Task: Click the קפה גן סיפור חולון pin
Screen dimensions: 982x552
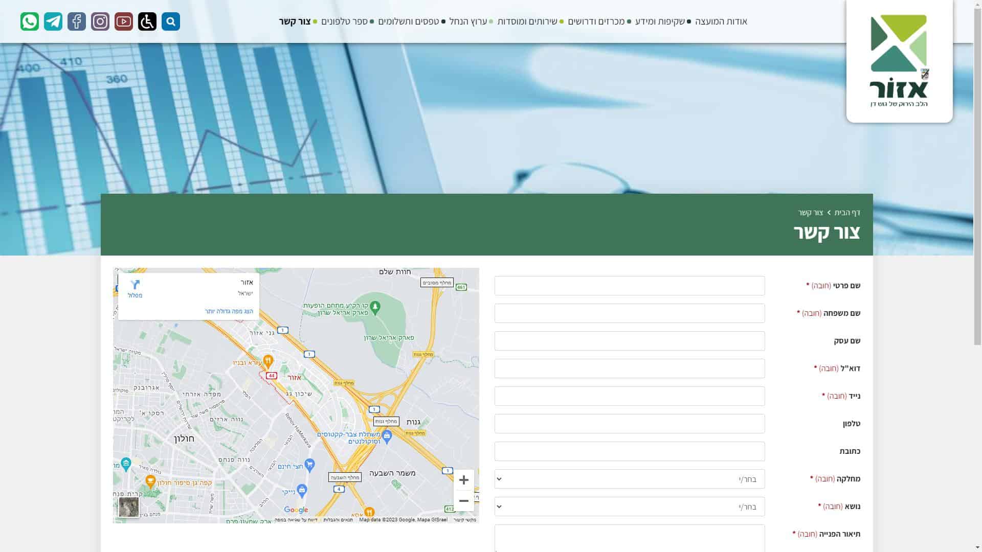Action: tap(150, 481)
